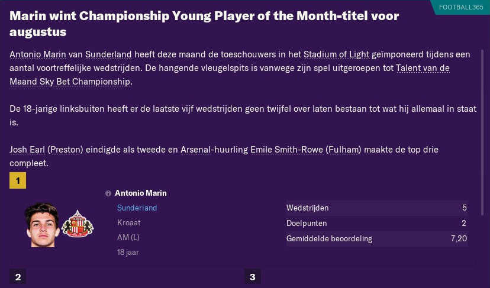Open the Sunderland club badge
The image size is (490, 288).
78,224
